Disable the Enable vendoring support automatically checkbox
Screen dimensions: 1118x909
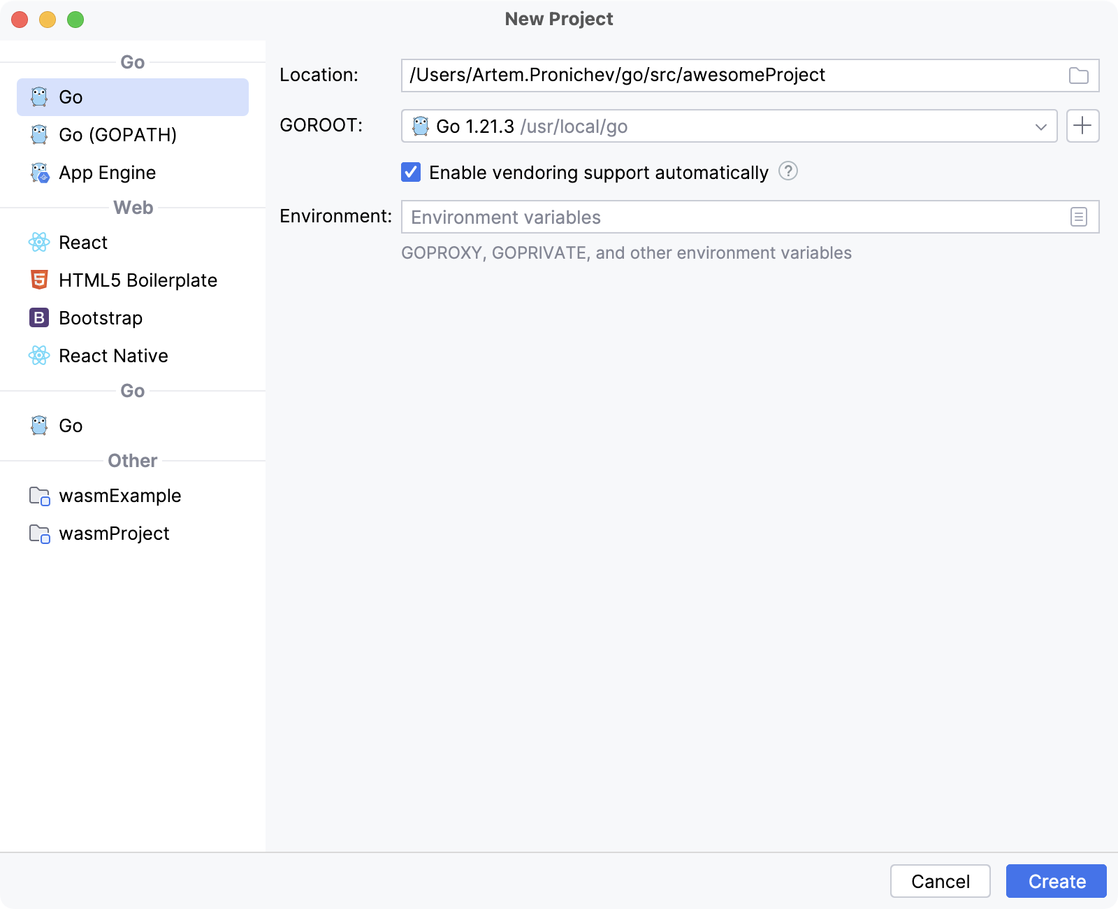(411, 172)
